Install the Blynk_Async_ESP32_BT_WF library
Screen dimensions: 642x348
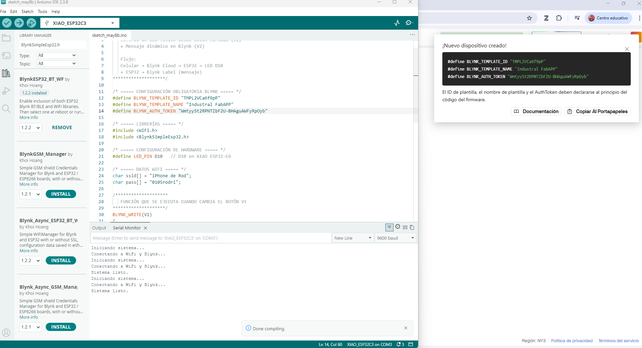(61, 260)
